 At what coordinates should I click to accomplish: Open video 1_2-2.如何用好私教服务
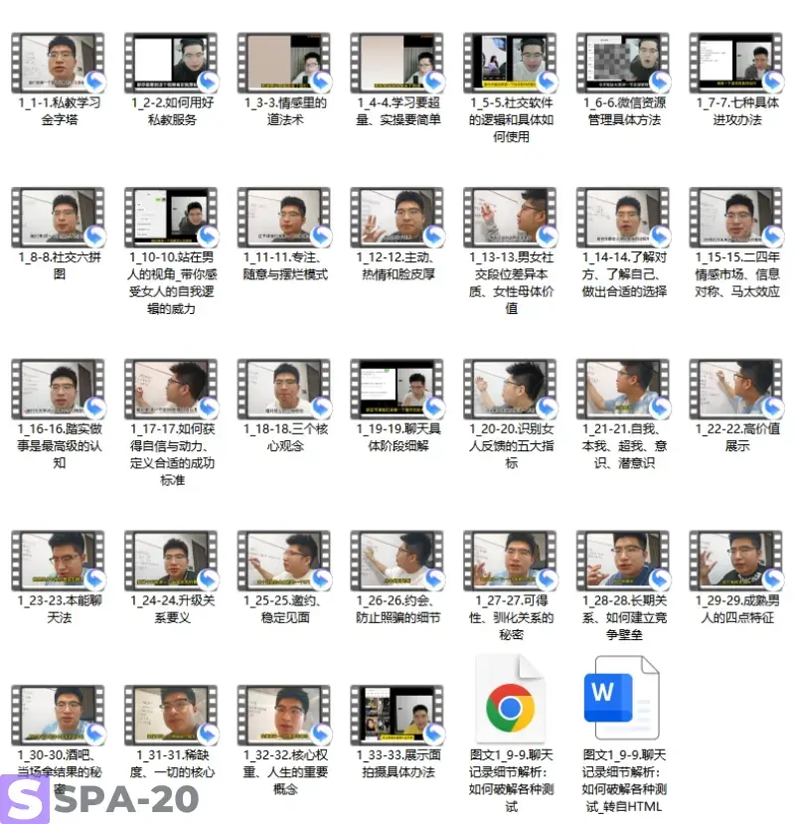[171, 63]
